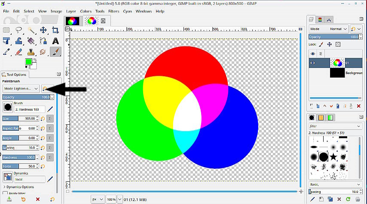This screenshot has width=367, height=204.
Task: Select the Bucket Fill tool
Action: tap(31, 41)
